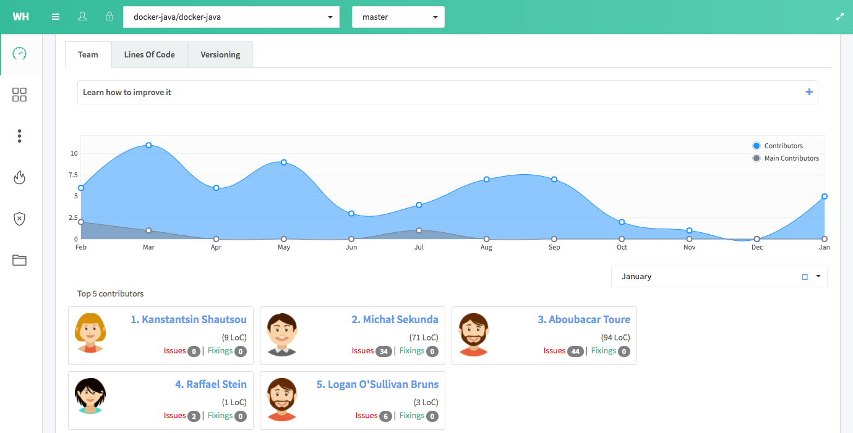Open the docker-java/docker-java repository dropdown
Screen dimensions: 853x433
point(231,17)
